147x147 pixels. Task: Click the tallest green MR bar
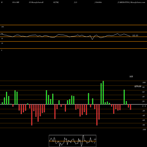coord(103,93)
